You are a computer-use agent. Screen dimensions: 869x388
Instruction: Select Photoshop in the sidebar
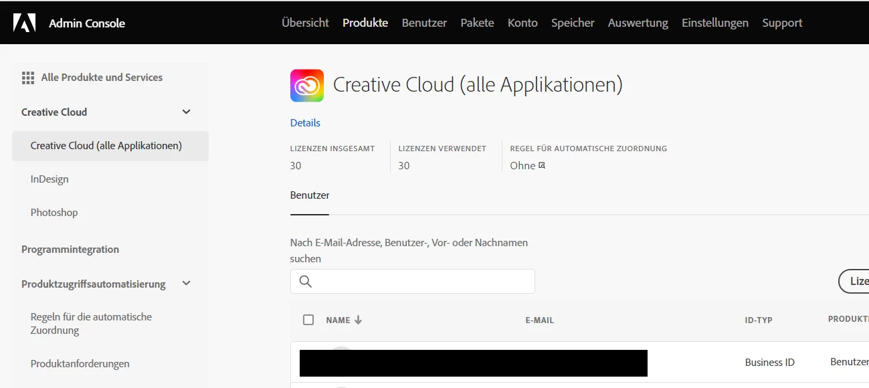pyautogui.click(x=54, y=213)
